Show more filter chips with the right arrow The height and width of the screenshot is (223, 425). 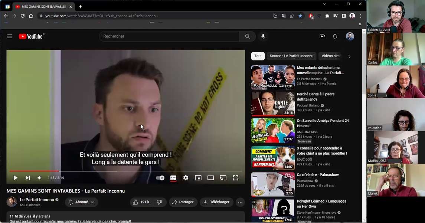point(349,57)
